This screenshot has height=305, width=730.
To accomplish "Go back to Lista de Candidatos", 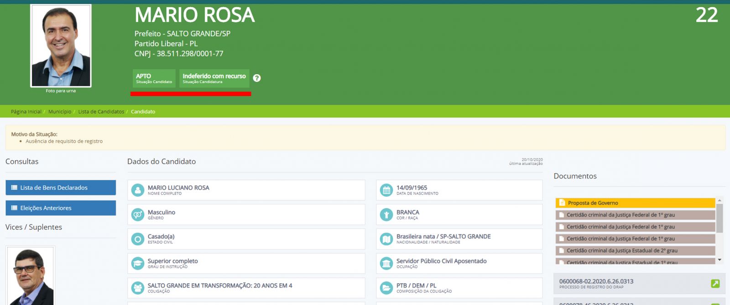I will (x=101, y=112).
